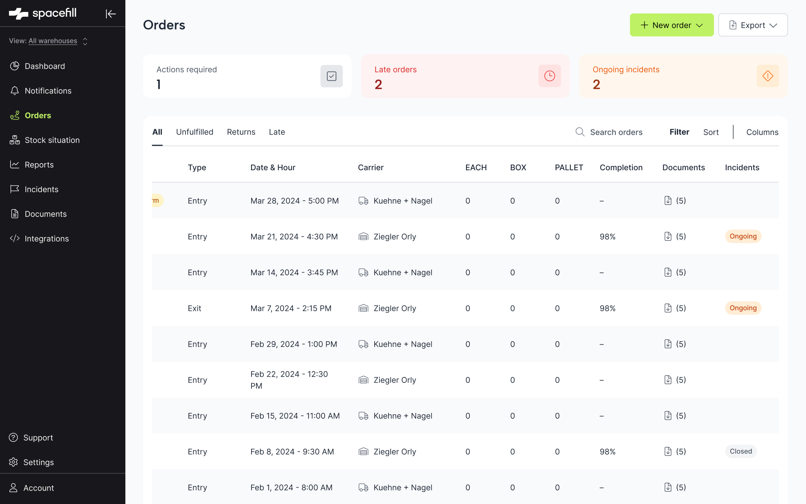Click the Ongoing incidents warning icon
Image resolution: width=806 pixels, height=504 pixels.
pyautogui.click(x=768, y=76)
